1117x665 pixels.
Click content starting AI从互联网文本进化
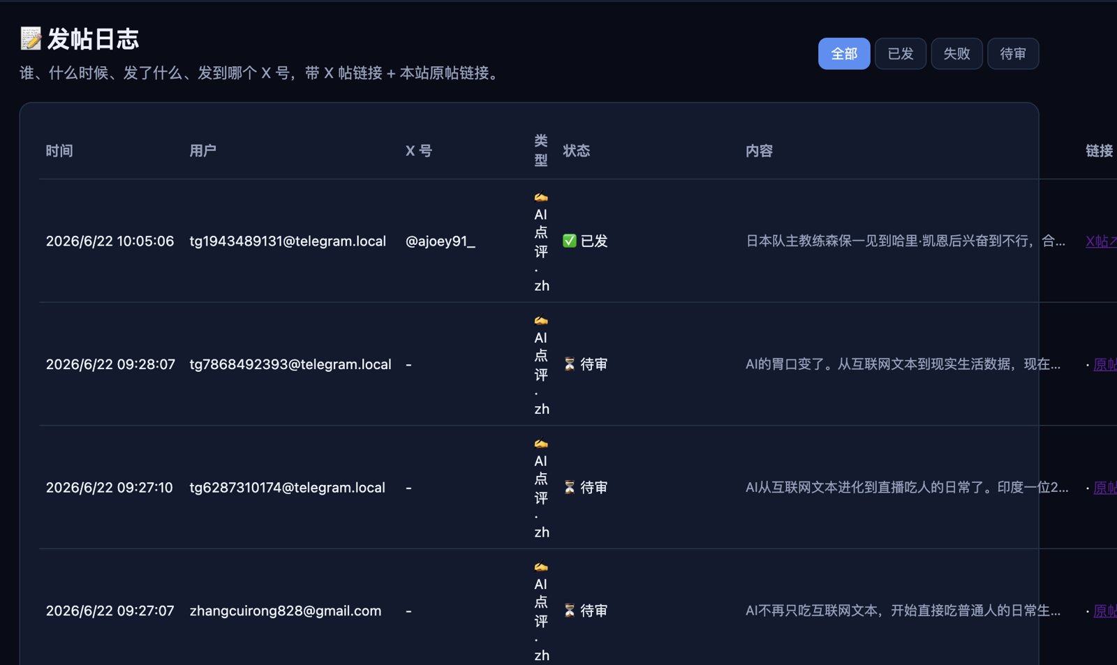coord(907,487)
